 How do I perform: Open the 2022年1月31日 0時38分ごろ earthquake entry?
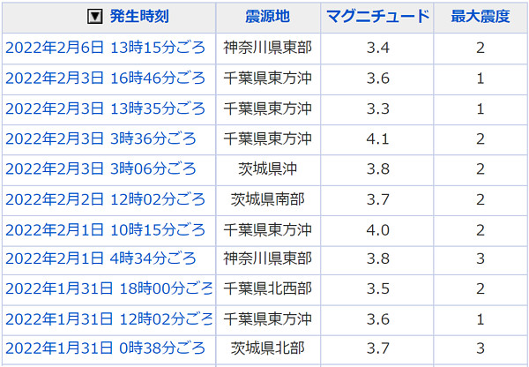point(105,348)
